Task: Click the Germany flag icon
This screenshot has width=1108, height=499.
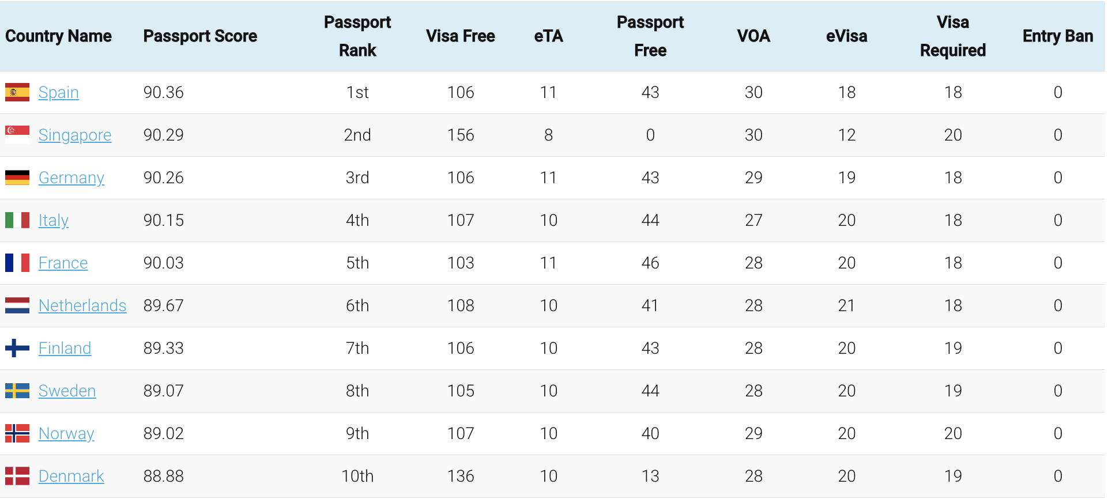Action: [x=17, y=177]
